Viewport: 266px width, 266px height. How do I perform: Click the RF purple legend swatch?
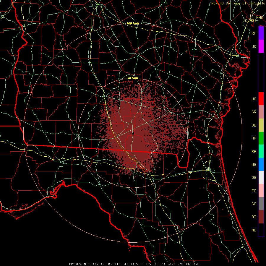point(261,33)
